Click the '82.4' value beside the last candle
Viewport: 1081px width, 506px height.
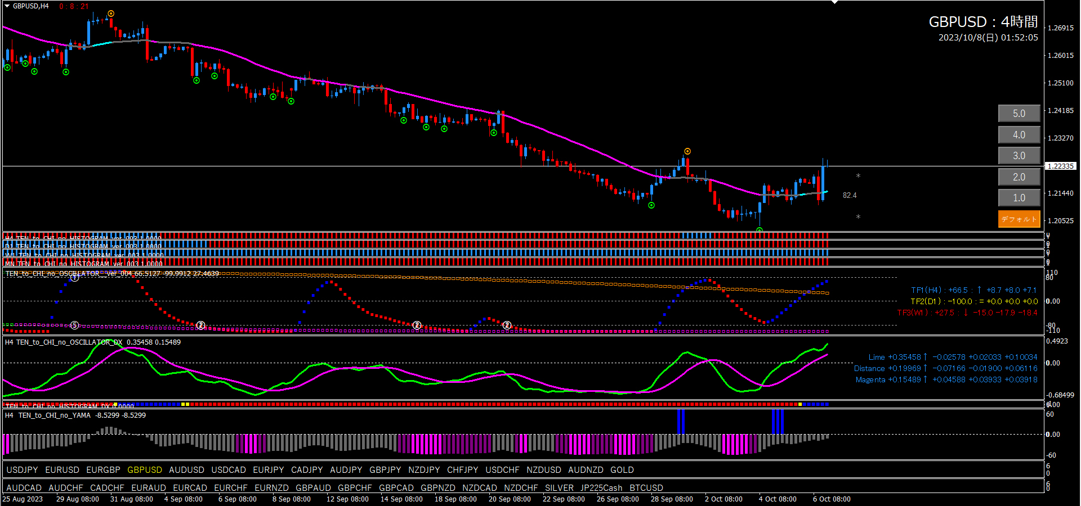(850, 195)
